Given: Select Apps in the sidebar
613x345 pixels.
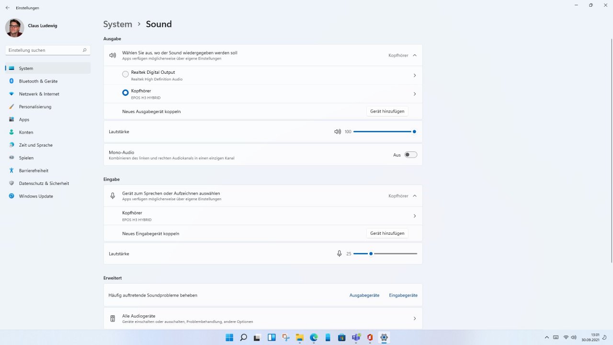Looking at the screenshot, I should tap(47, 119).
